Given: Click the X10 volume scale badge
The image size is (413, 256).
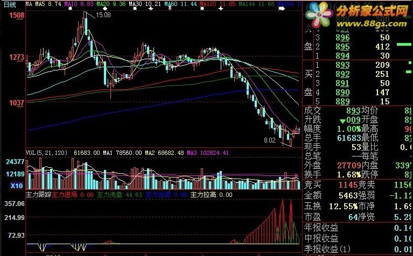Looking at the screenshot, I should click(x=17, y=186).
